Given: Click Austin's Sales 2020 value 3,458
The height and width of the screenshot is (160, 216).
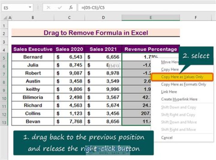Looking at the screenshot, I should [69, 81].
